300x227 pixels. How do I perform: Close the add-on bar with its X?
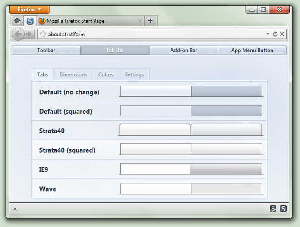pyautogui.click(x=15, y=209)
